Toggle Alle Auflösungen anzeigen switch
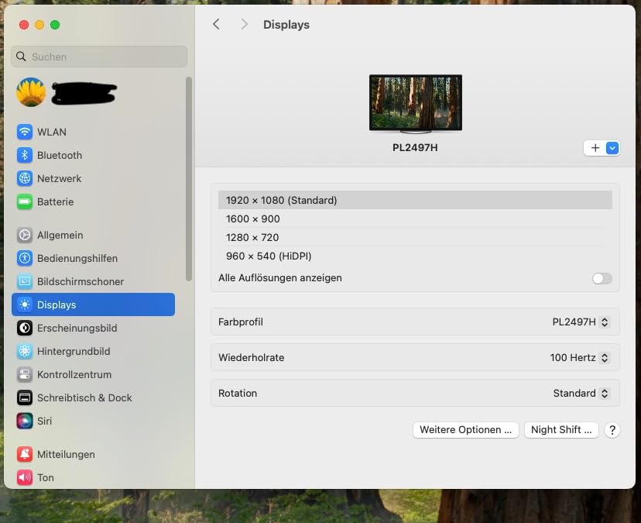 [x=602, y=278]
